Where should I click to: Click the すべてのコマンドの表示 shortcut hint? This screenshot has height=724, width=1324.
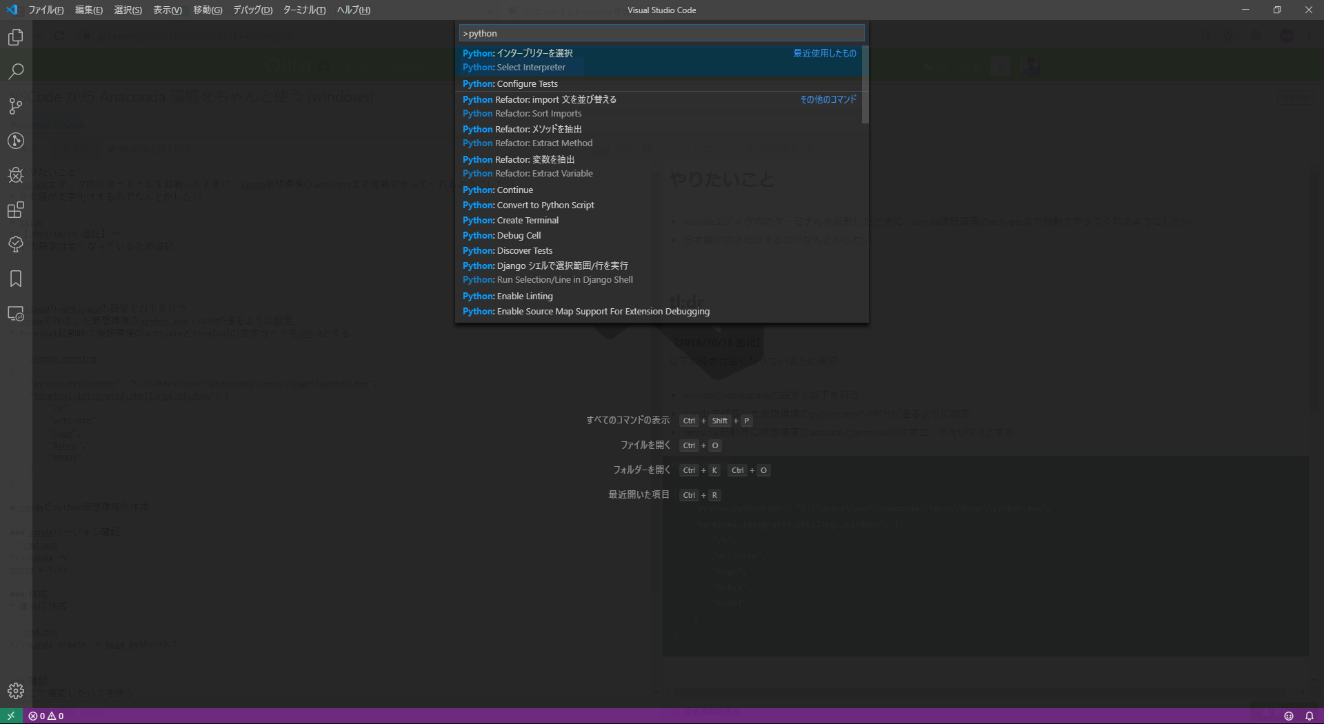pyautogui.click(x=670, y=421)
